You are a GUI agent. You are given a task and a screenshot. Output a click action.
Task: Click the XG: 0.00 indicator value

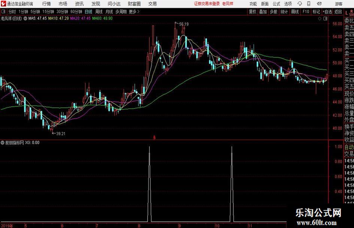click(x=32, y=143)
